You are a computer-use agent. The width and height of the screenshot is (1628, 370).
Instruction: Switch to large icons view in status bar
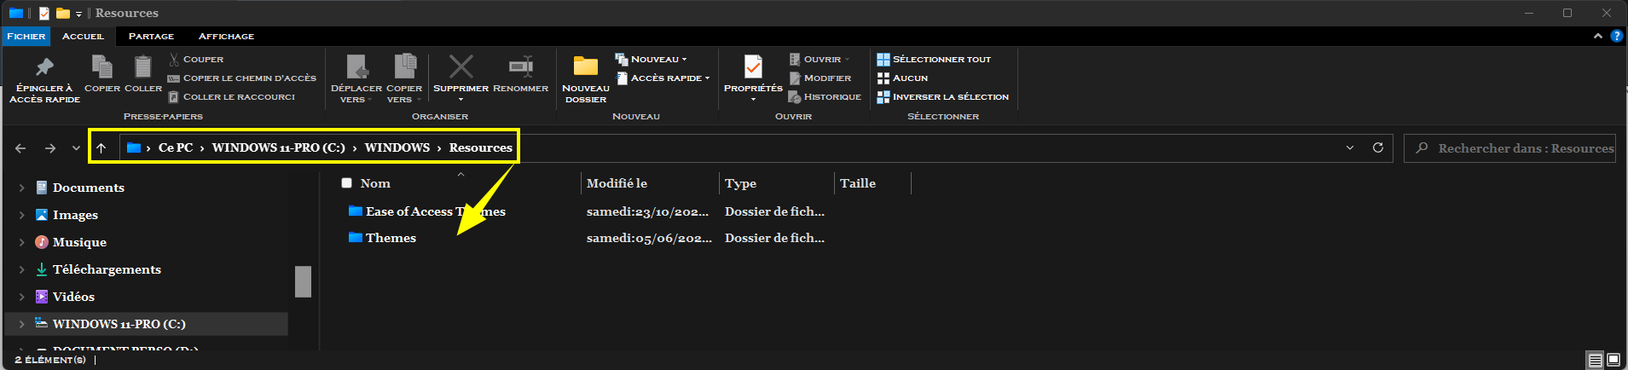(x=1614, y=360)
